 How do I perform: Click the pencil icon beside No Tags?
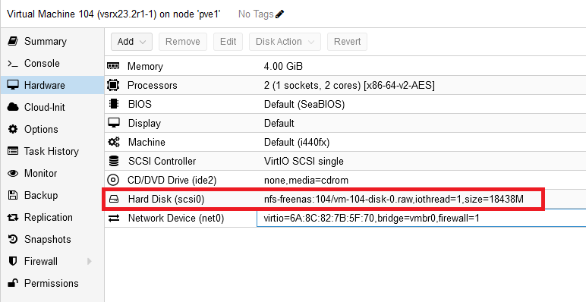[279, 14]
